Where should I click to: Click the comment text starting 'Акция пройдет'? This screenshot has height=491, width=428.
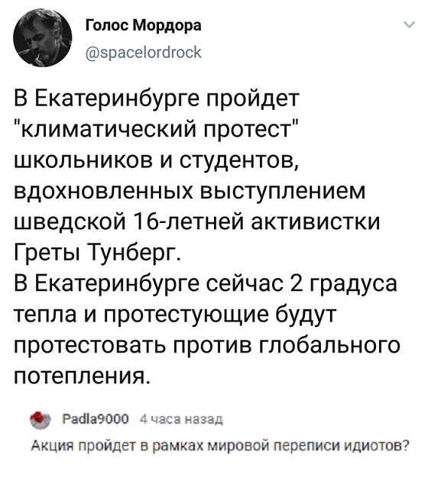(221, 444)
